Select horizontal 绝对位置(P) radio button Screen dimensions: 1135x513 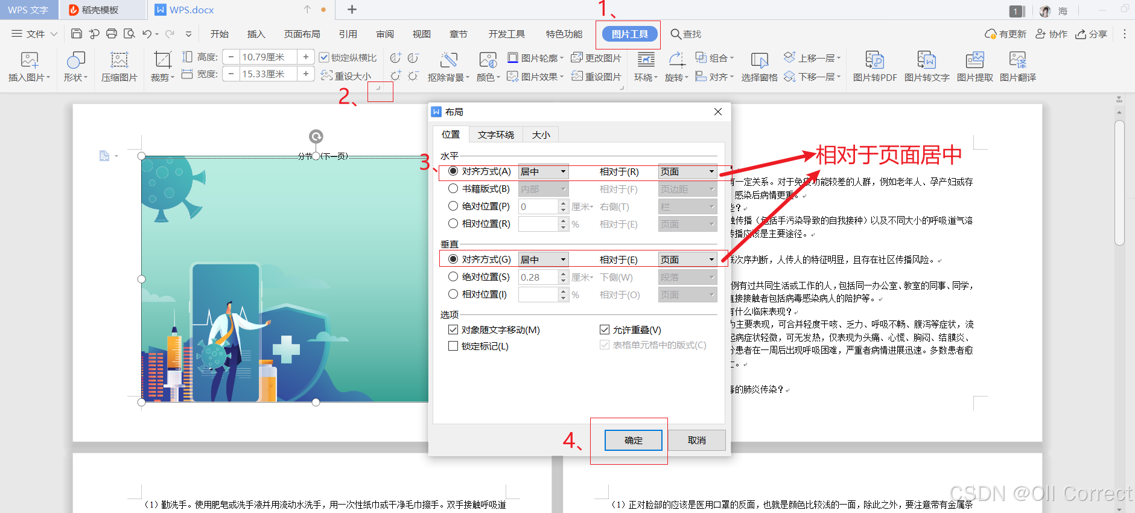pos(453,206)
